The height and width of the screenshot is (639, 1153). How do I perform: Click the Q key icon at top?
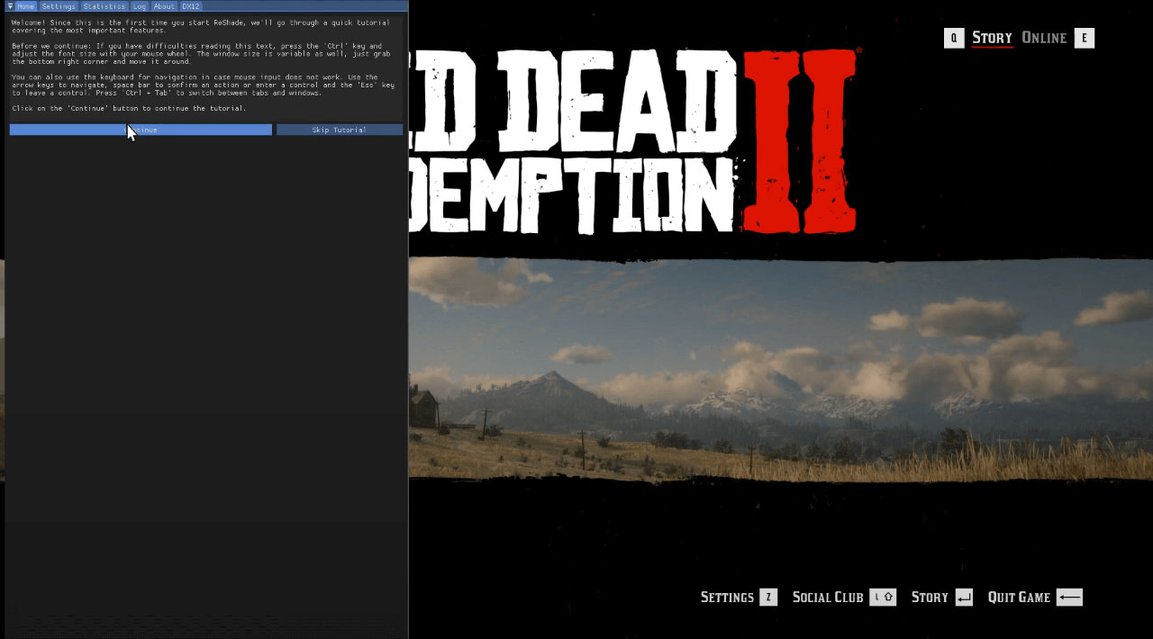pyautogui.click(x=954, y=38)
